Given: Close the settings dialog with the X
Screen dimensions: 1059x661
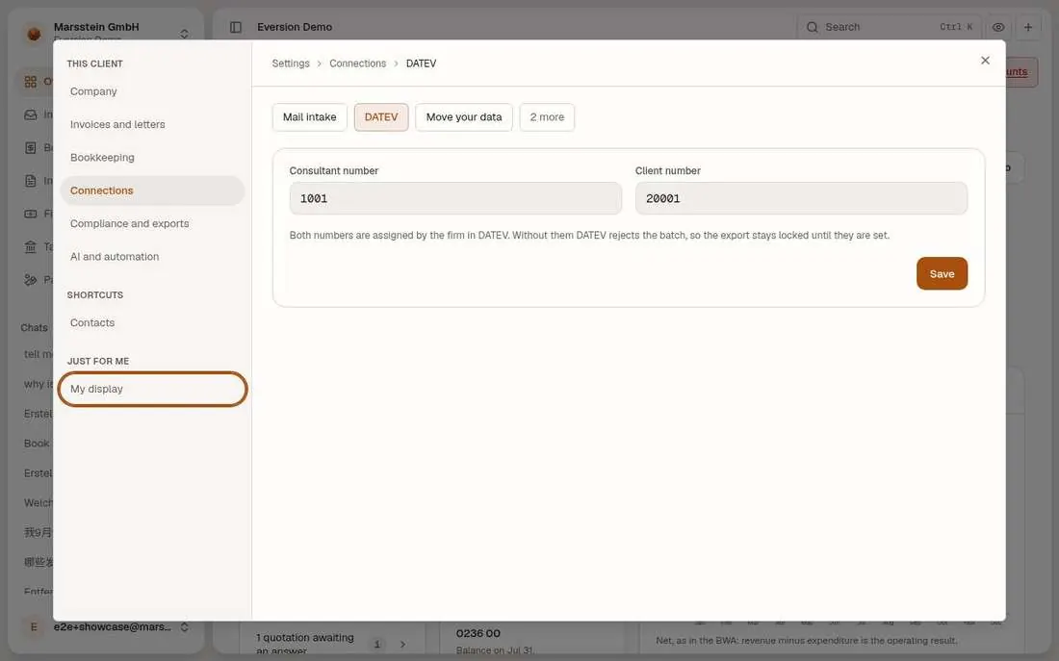Looking at the screenshot, I should (x=986, y=61).
